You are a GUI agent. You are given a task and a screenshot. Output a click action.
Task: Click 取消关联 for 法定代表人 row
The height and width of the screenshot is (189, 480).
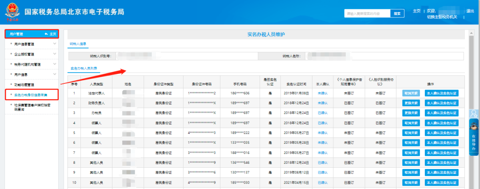(411, 93)
